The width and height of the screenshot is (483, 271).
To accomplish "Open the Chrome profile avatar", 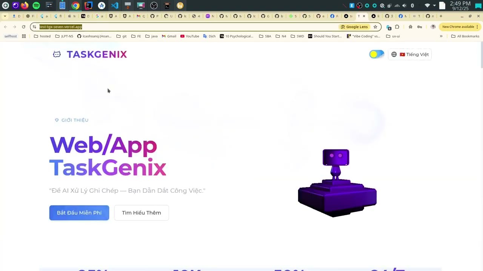I will 433,27.
